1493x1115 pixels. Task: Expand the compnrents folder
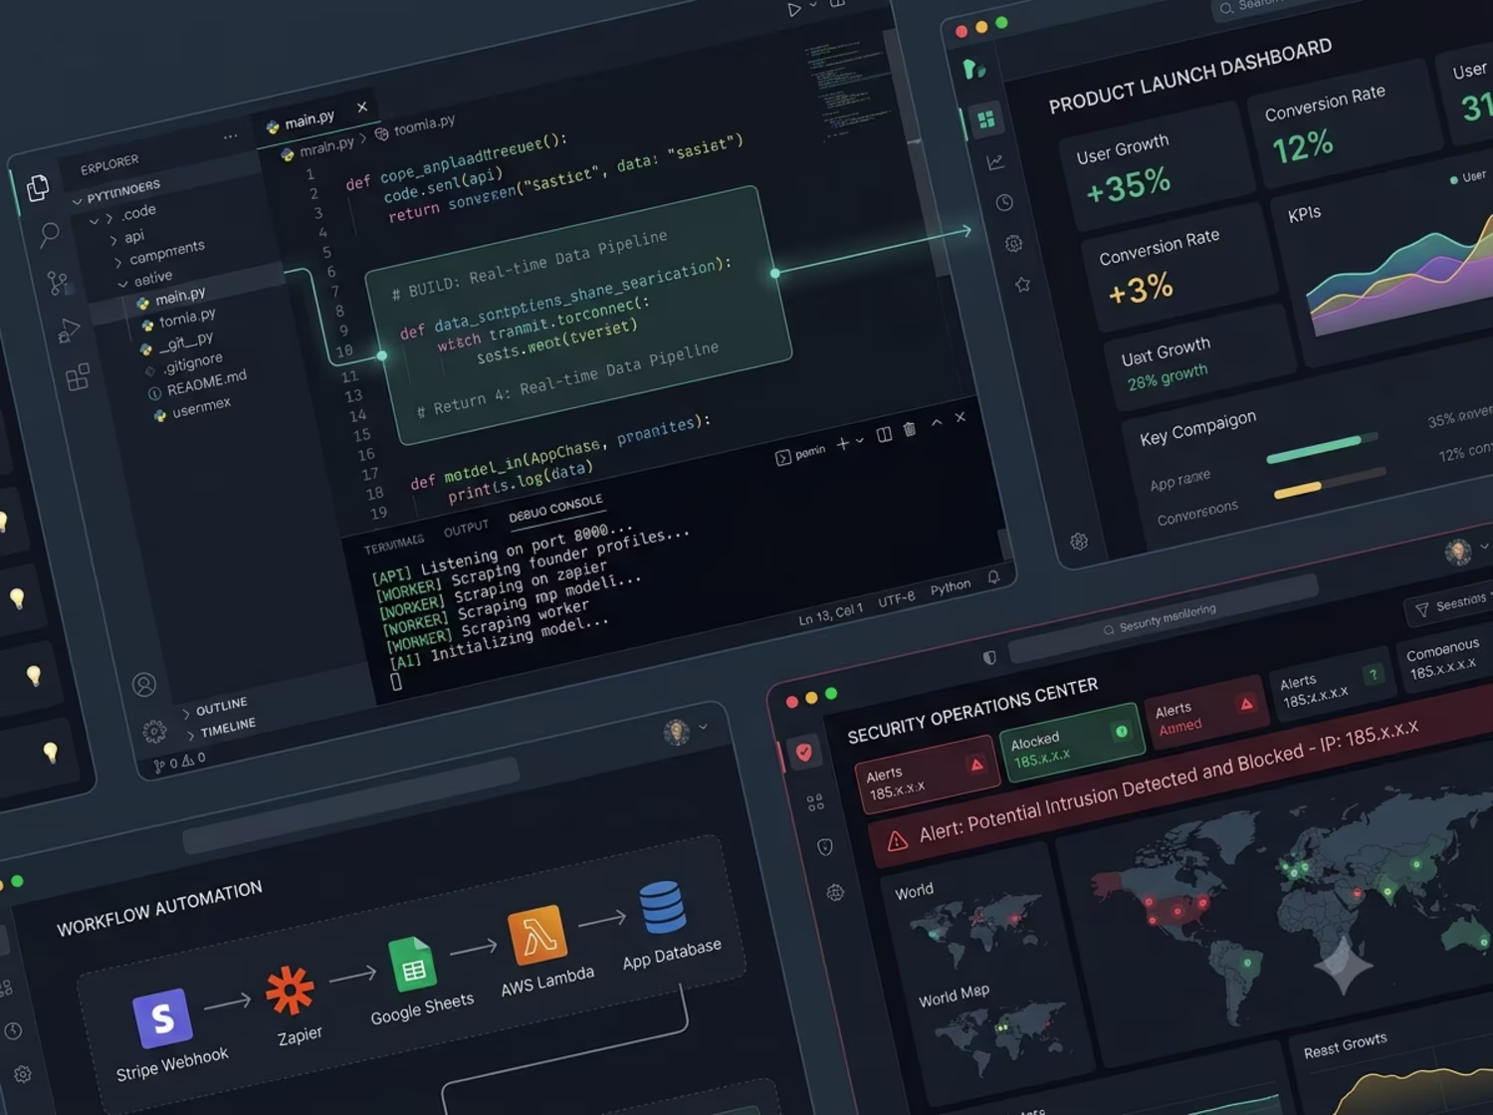pos(118,262)
